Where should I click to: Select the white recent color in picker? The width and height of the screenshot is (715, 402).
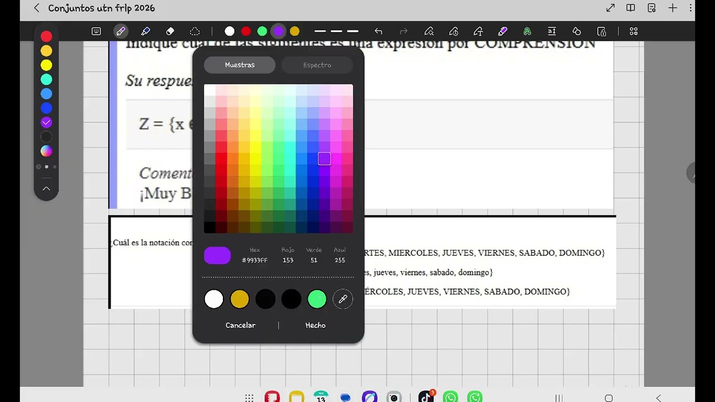click(214, 299)
